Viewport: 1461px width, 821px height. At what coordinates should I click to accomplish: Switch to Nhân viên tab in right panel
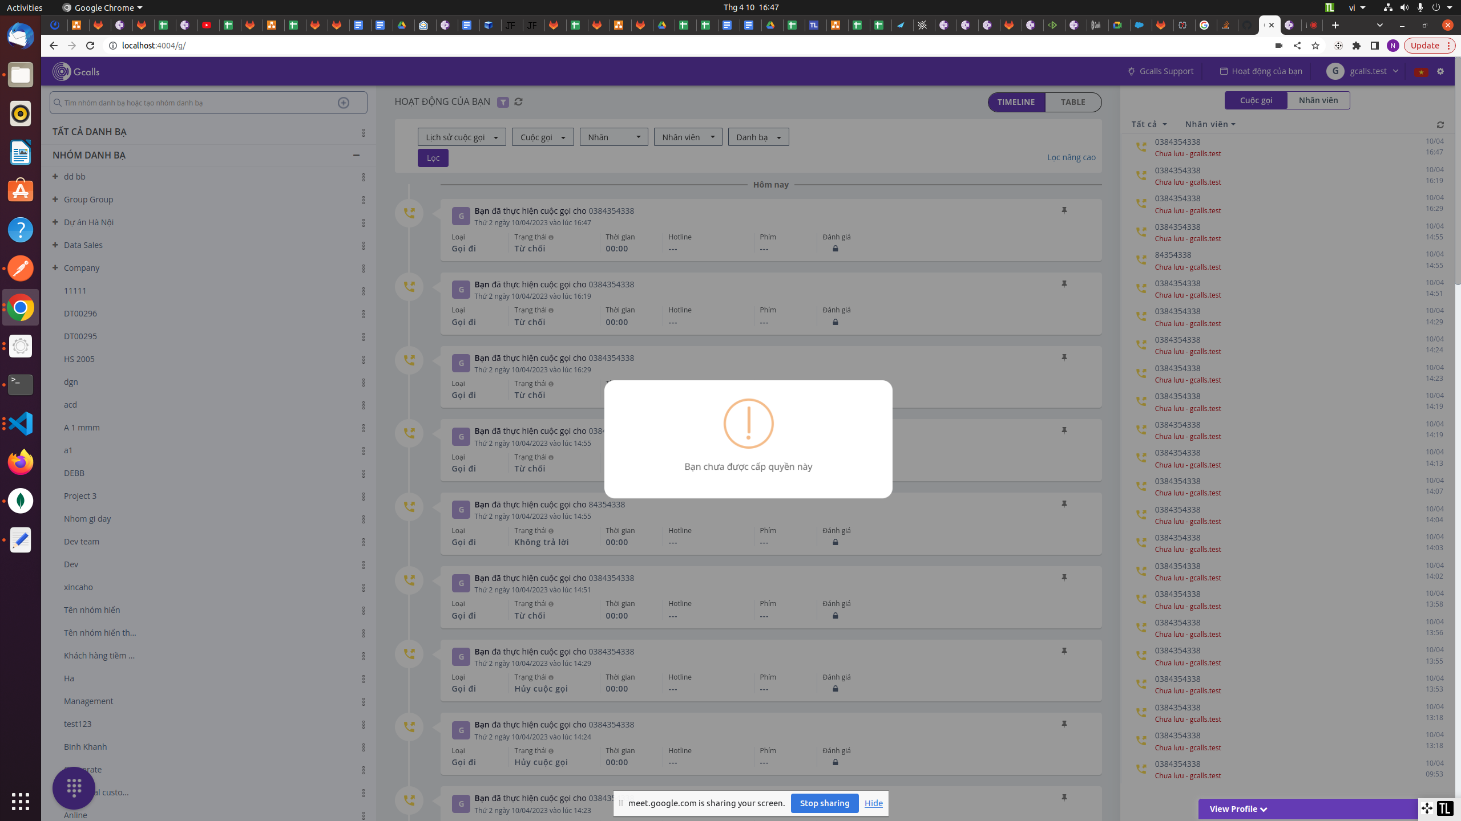1318,100
